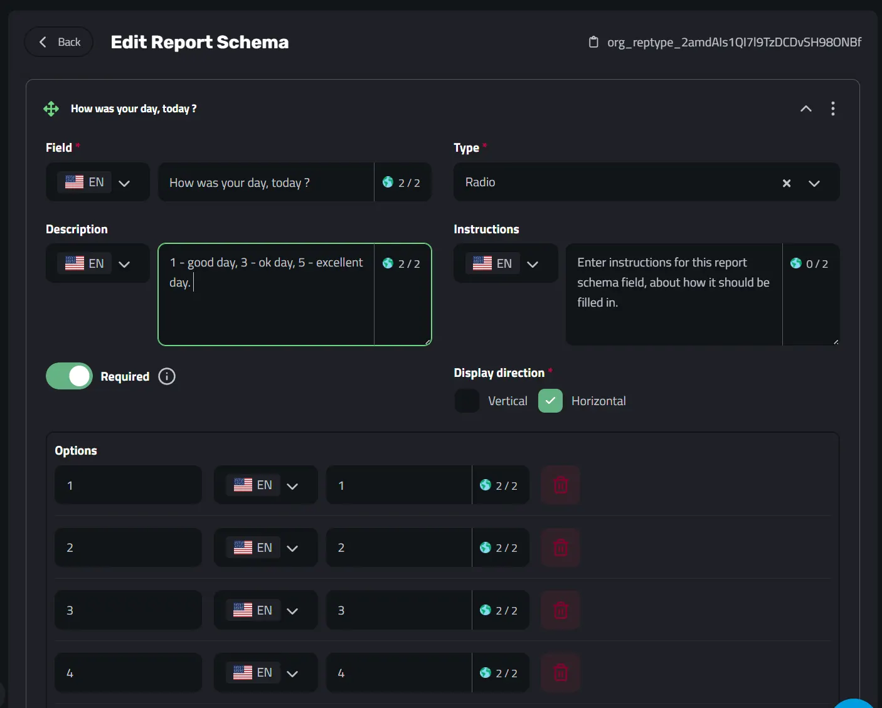Click option 4 translation globe indicator

(499, 673)
